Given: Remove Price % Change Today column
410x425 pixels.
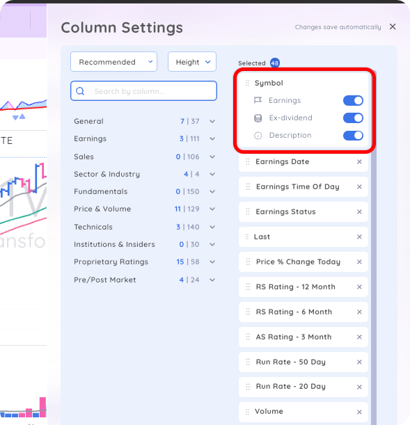Looking at the screenshot, I should (x=359, y=262).
